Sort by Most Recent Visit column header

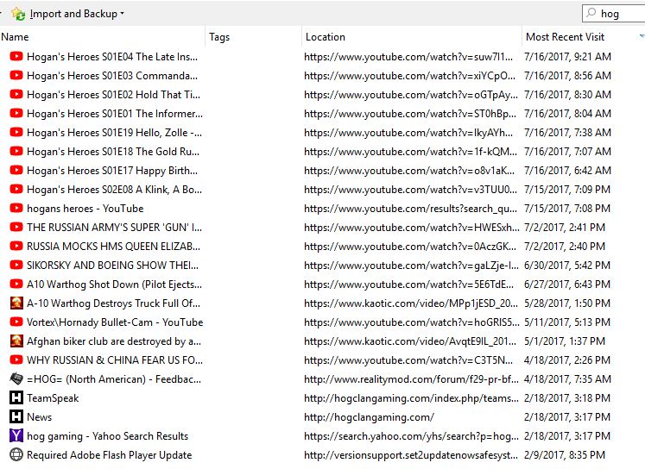click(566, 37)
